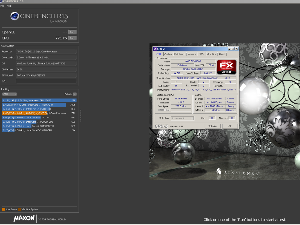
Task: Click the MAXON logo in the footer
Action: (24, 219)
